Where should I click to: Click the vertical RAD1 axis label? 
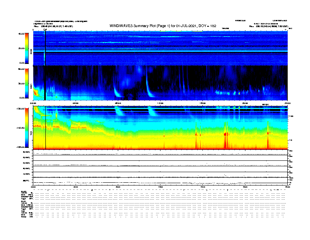[31, 86]
